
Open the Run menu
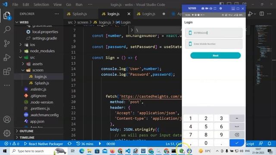click(79, 5)
